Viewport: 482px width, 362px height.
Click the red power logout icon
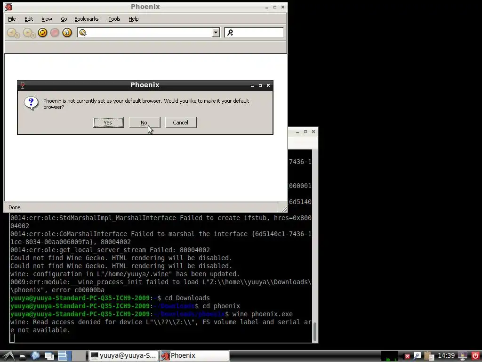475,356
